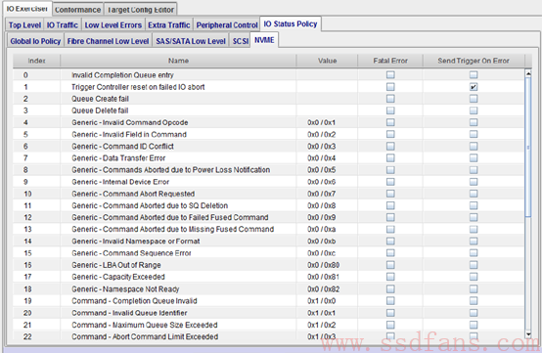Screen dimensions: 542x353
Task: Check Send Trigger for Queue Delete fail
Action: pos(474,110)
